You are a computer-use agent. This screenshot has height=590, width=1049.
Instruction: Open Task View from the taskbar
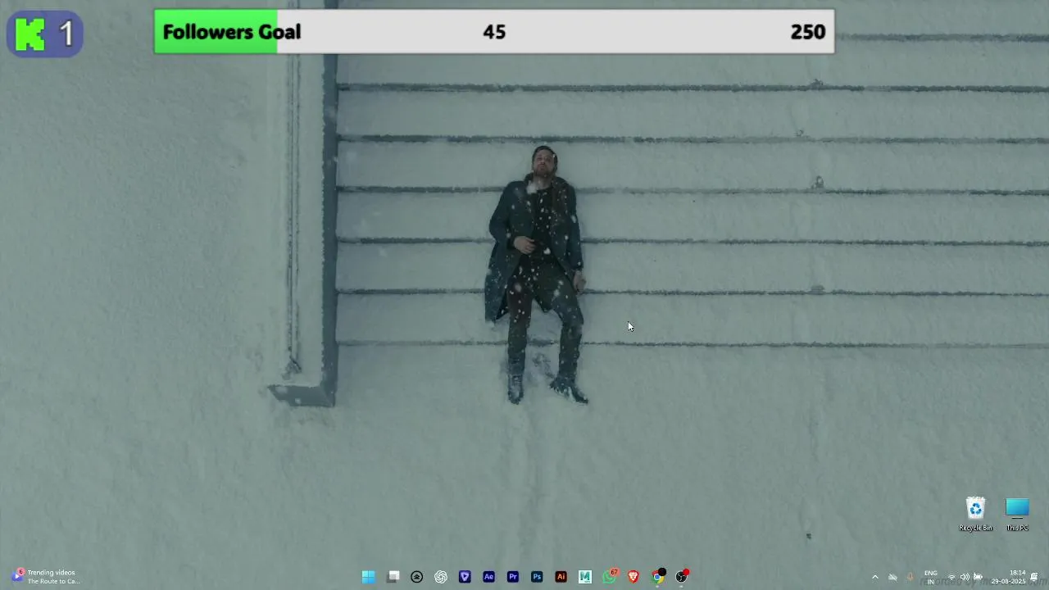tap(393, 577)
